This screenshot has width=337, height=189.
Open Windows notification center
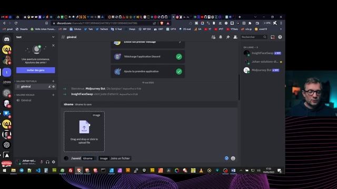pos(279,171)
